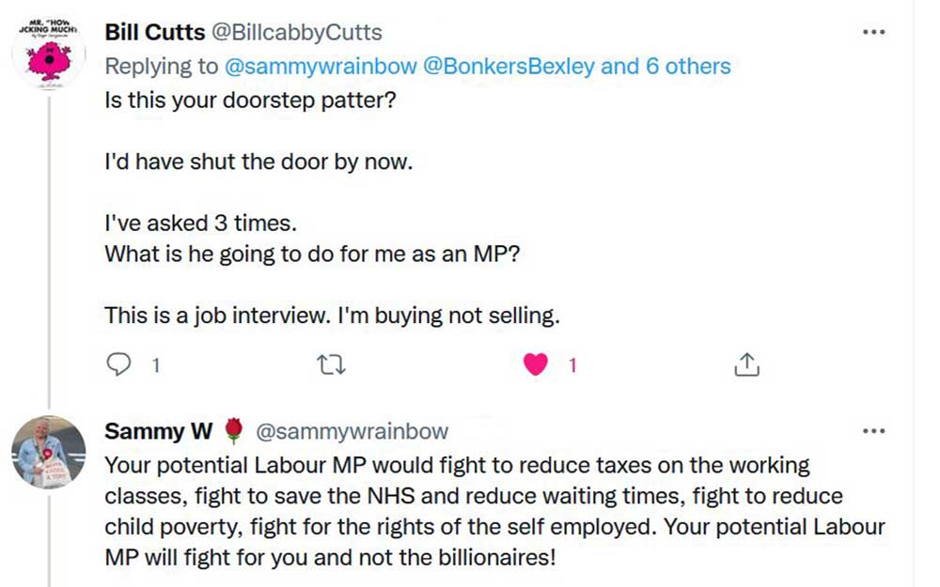Click the reply count next to the bubble
Image resolution: width=940 pixels, height=587 pixels.
[156, 365]
